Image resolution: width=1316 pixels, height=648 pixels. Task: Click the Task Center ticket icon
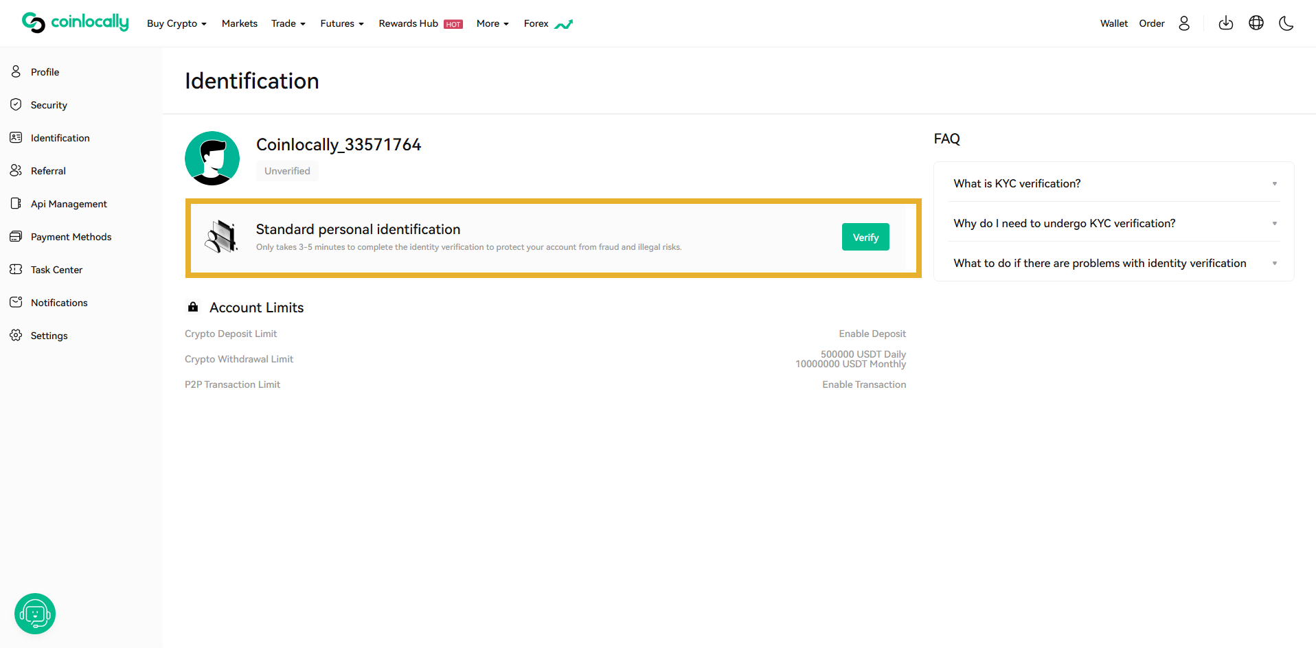coord(16,269)
